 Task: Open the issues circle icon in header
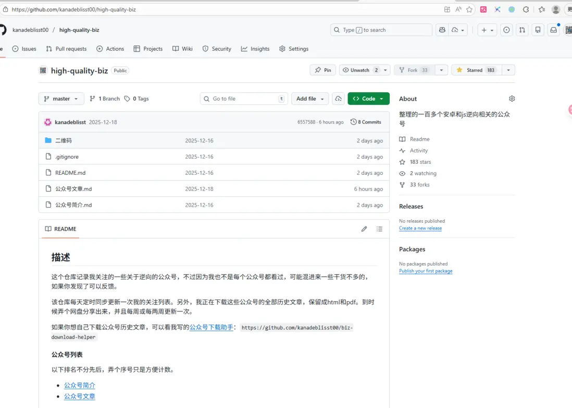(506, 30)
